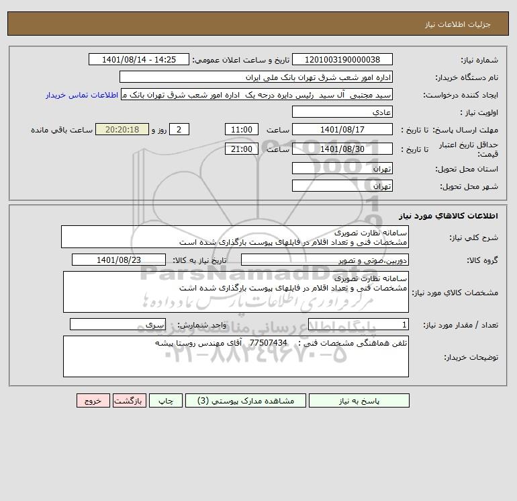Image resolution: width=517 pixels, height=501 pixels.
Task: Open اطلاعات تماس خریدار link
Action: coord(82,95)
